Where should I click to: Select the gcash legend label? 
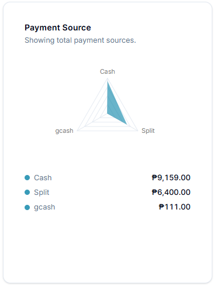(44, 207)
